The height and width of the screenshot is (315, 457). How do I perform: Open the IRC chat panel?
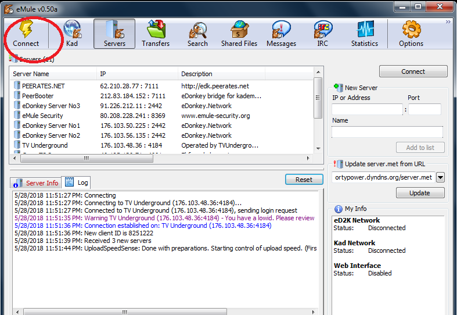(323, 34)
